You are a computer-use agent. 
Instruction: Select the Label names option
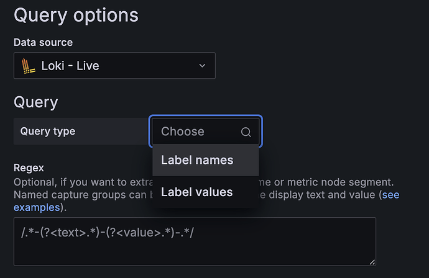(197, 160)
